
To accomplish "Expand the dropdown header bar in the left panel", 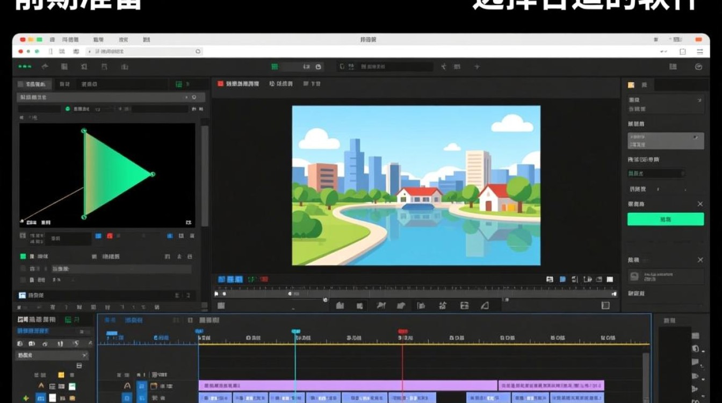I will coord(108,97).
